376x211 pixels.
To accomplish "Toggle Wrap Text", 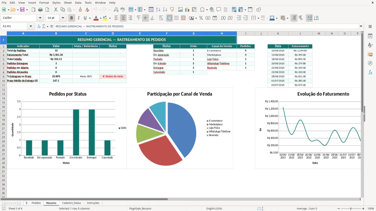I will click(161, 18).
